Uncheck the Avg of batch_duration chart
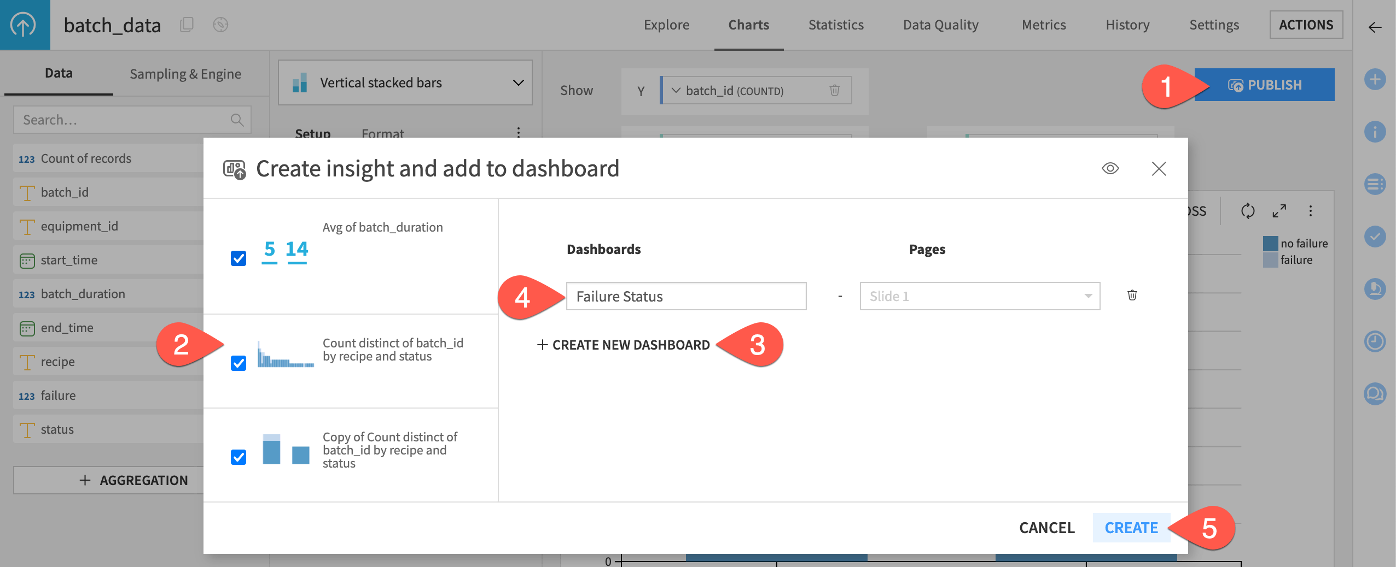Viewport: 1396px width, 567px height. click(239, 258)
